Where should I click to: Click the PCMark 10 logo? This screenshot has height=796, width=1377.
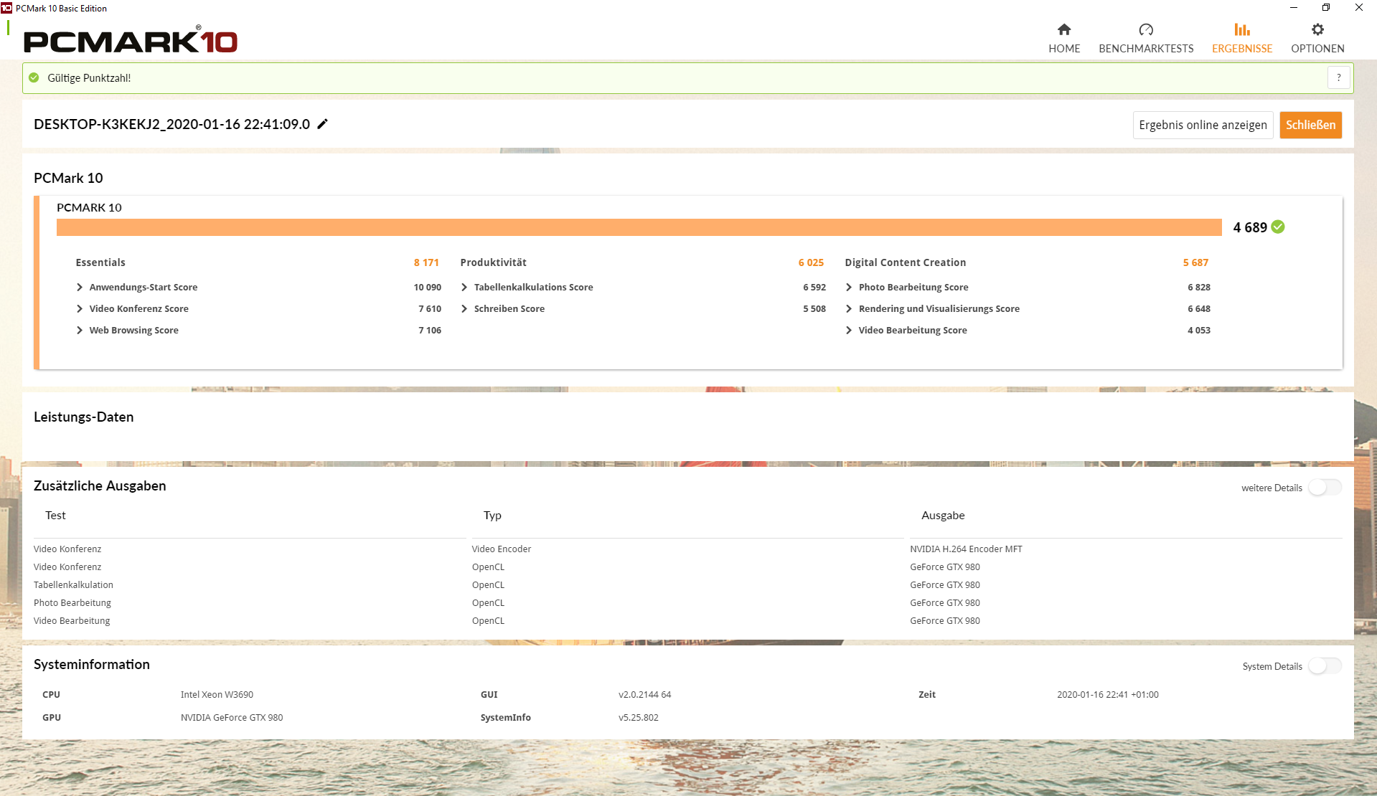pyautogui.click(x=131, y=41)
